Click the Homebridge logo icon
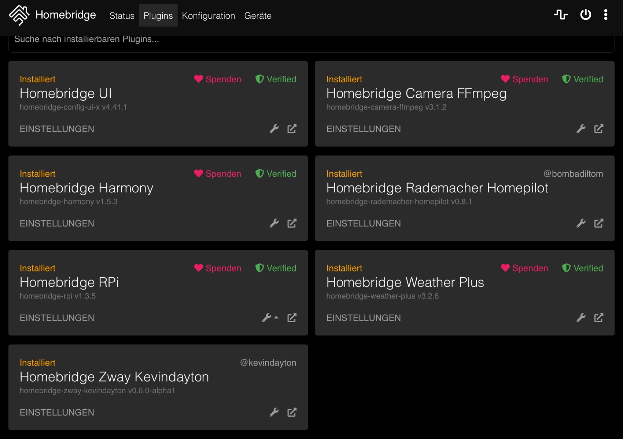This screenshot has width=623, height=439. coord(19,15)
